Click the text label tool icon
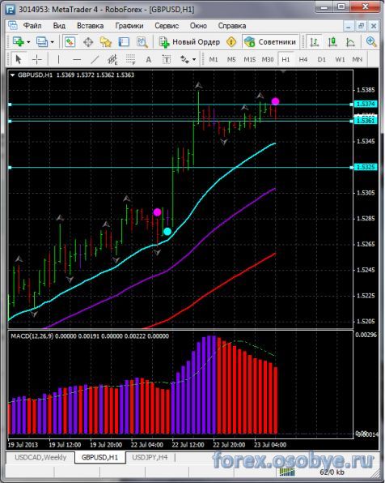The height and width of the screenshot is (483, 385). (167, 59)
